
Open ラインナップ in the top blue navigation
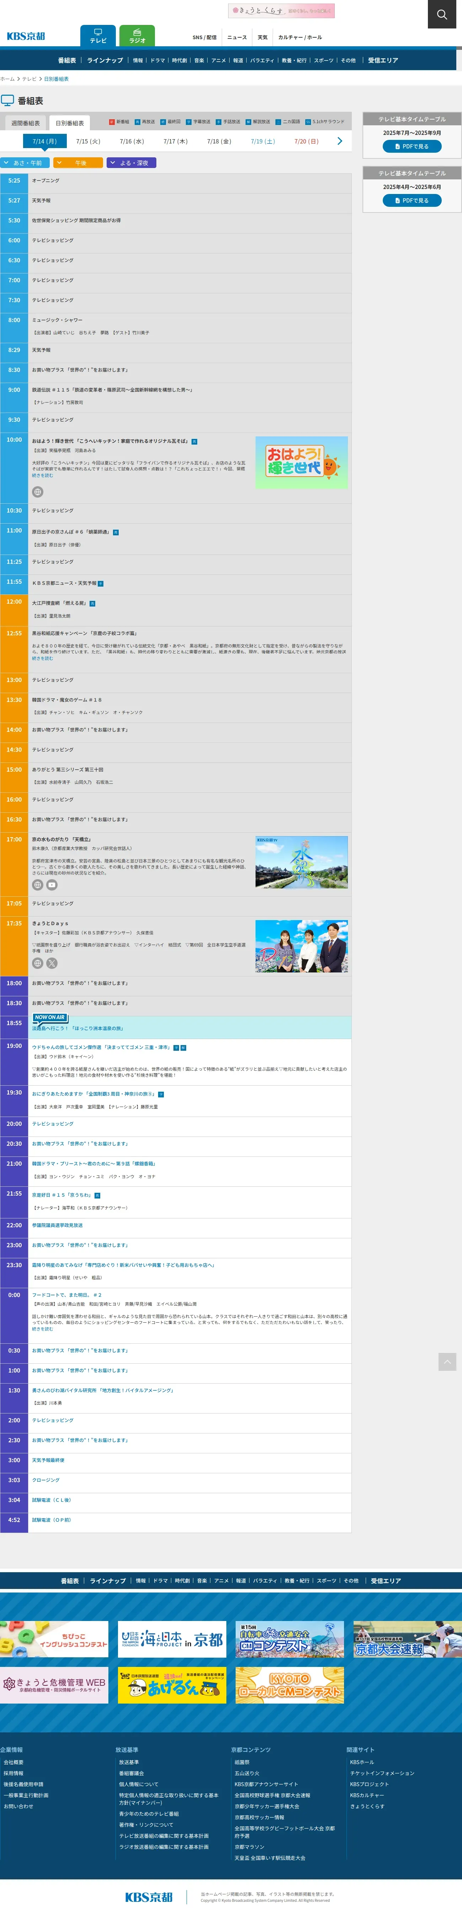click(105, 60)
